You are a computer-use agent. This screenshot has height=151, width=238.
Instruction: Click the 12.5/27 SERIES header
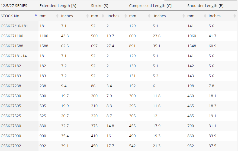point(14,6)
